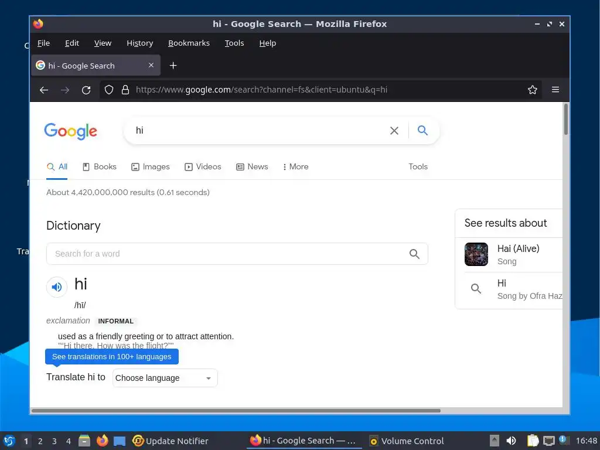
Task: Click the 16:48 clock
Action: [586, 441]
